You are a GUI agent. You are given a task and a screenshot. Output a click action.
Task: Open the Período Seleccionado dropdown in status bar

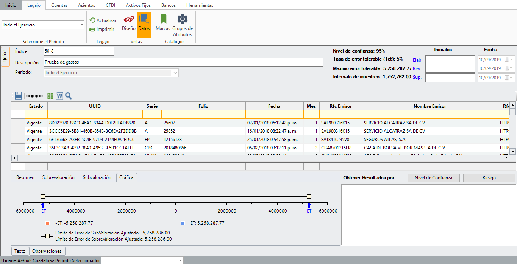180,261
